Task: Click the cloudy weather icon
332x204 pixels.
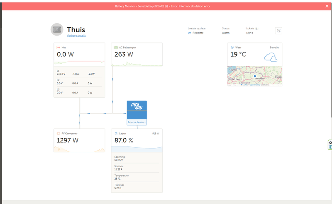Action: tap(271, 57)
